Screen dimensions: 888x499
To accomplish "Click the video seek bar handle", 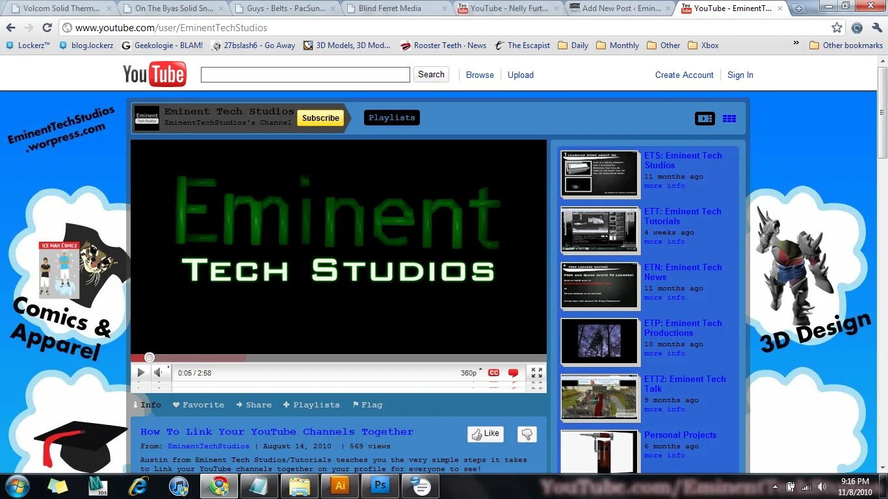I will [x=150, y=357].
